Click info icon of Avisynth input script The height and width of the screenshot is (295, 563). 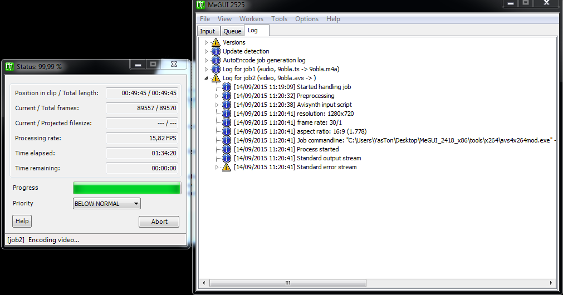[x=227, y=105]
